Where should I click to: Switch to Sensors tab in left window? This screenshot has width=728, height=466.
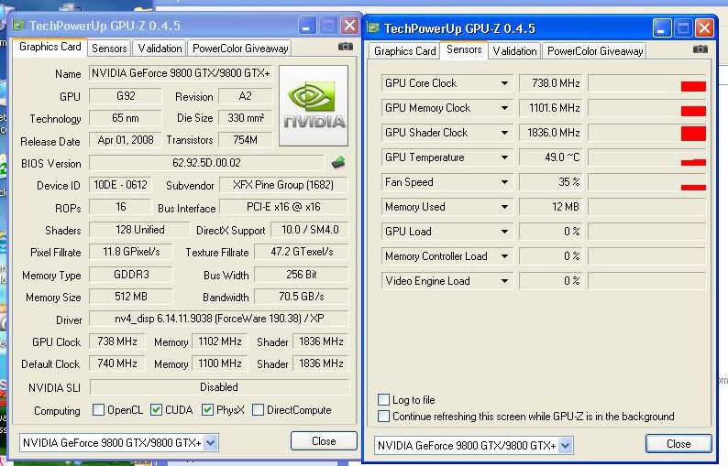point(109,49)
